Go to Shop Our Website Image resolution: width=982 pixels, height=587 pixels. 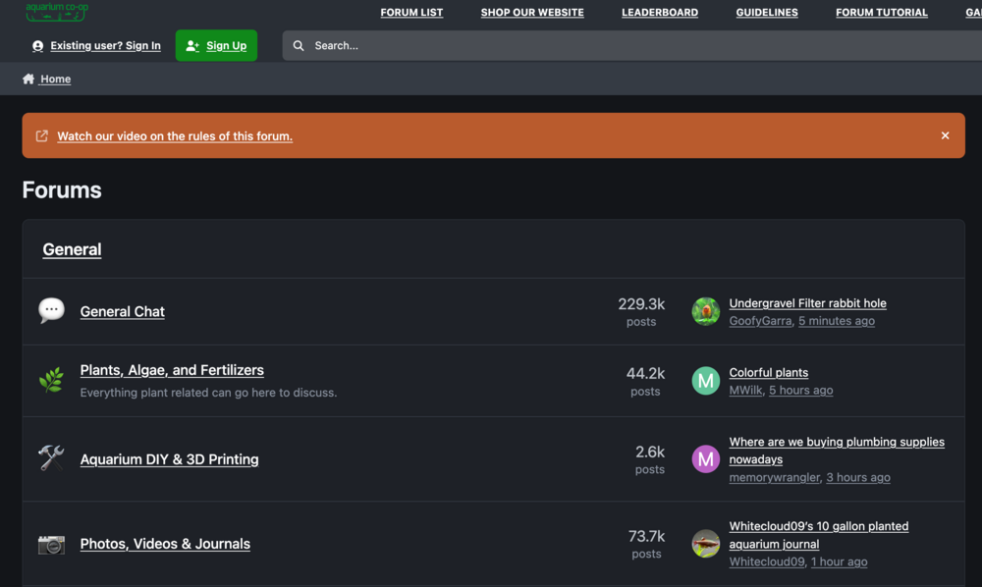click(532, 12)
